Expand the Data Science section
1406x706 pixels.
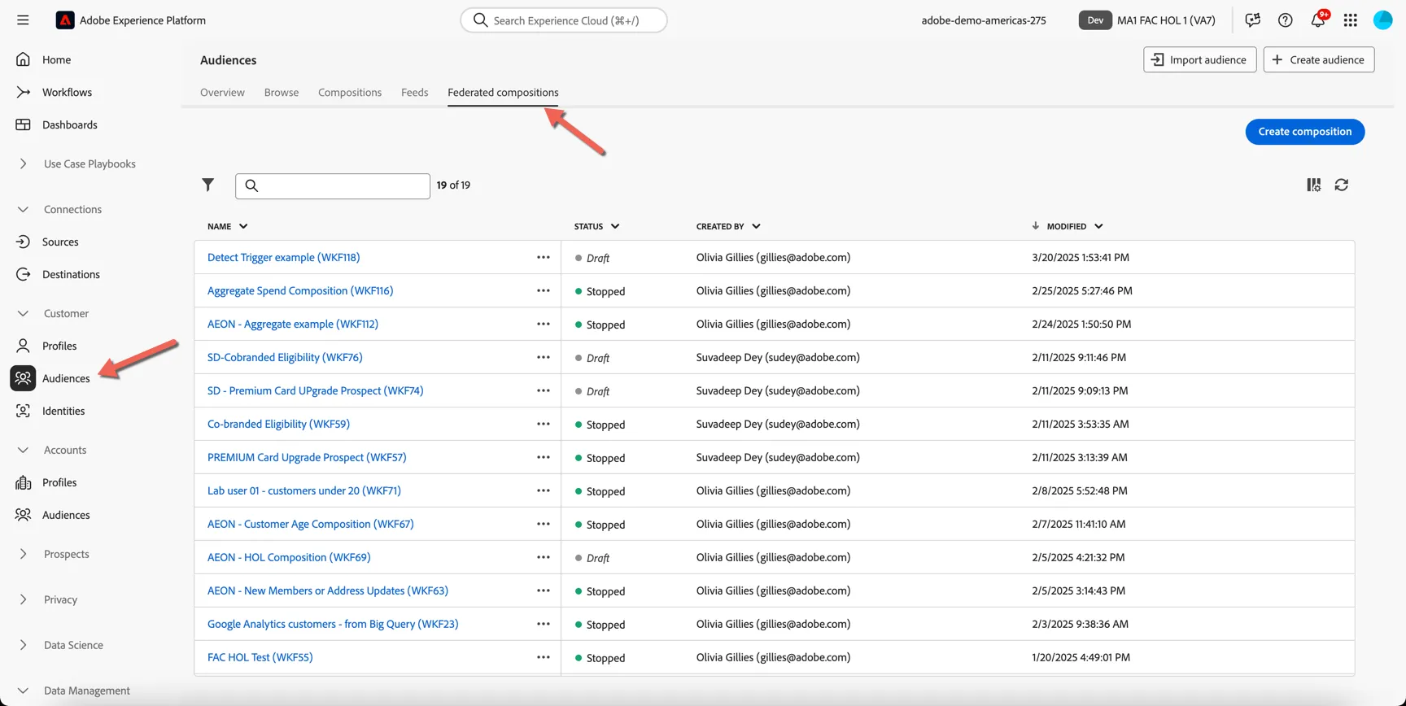(23, 645)
